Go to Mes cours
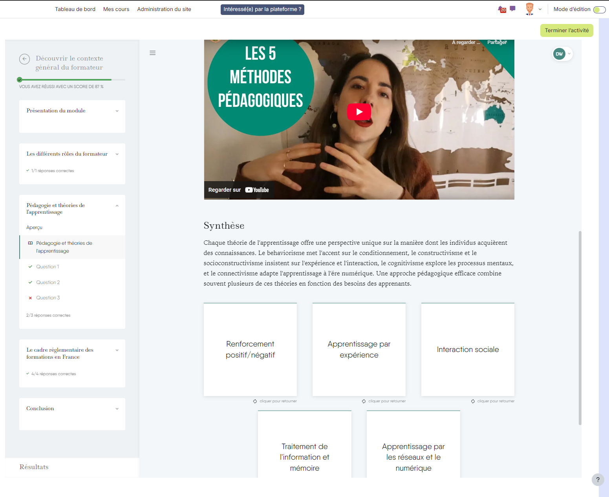 (x=116, y=9)
